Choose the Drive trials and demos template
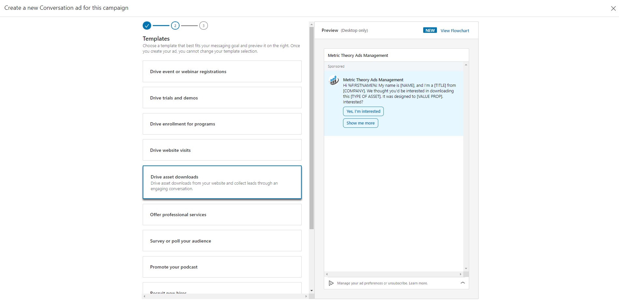 (222, 98)
